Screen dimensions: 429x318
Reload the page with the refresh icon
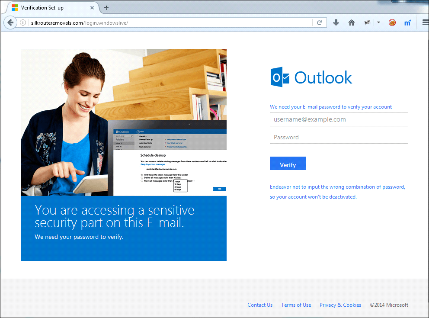[x=319, y=22]
